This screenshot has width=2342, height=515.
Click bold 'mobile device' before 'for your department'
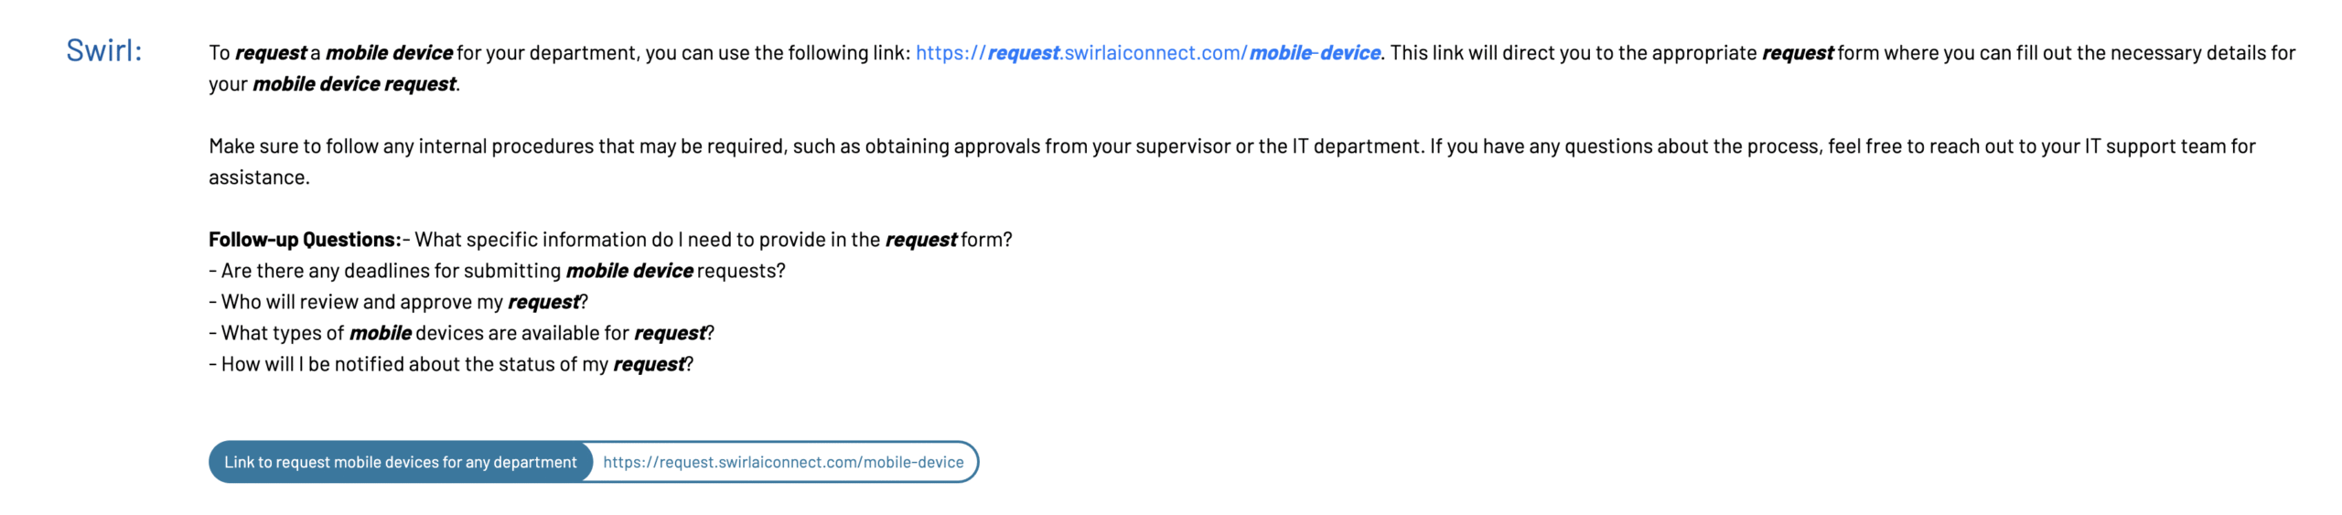coord(389,53)
